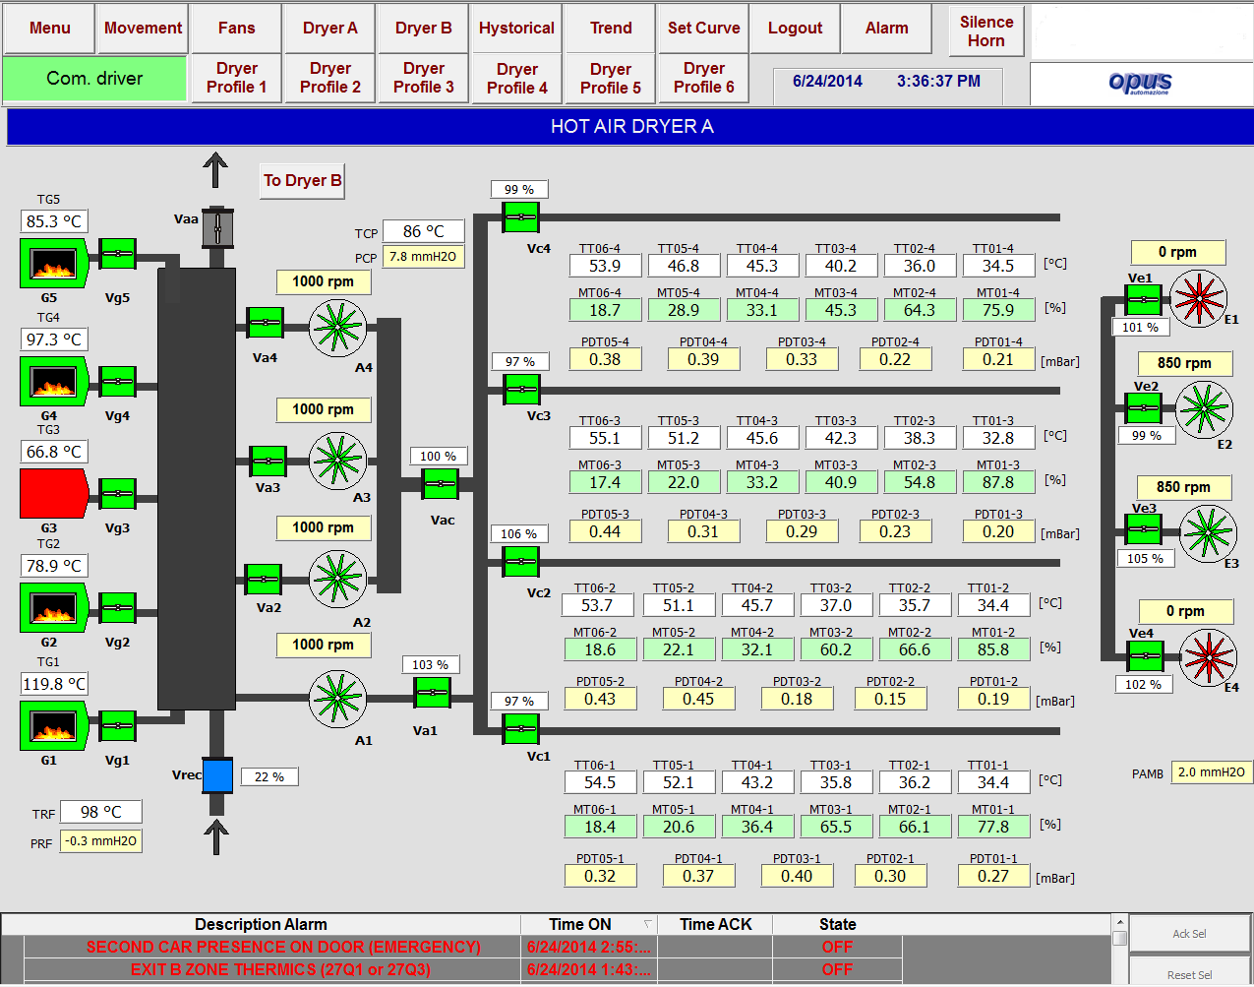This screenshot has width=1254, height=987.
Task: Open the Vg1 gas valve
Action: tap(118, 726)
